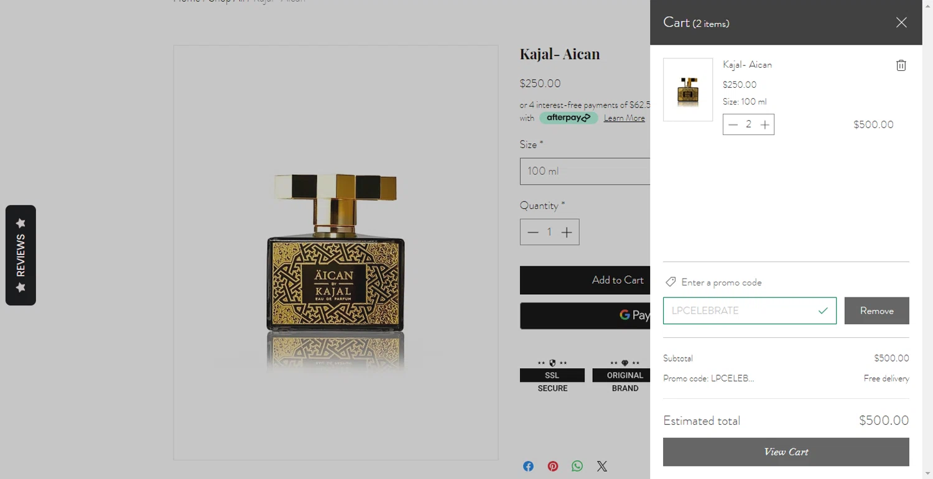Open the View Cart page
This screenshot has width=933, height=479.
pyautogui.click(x=786, y=452)
